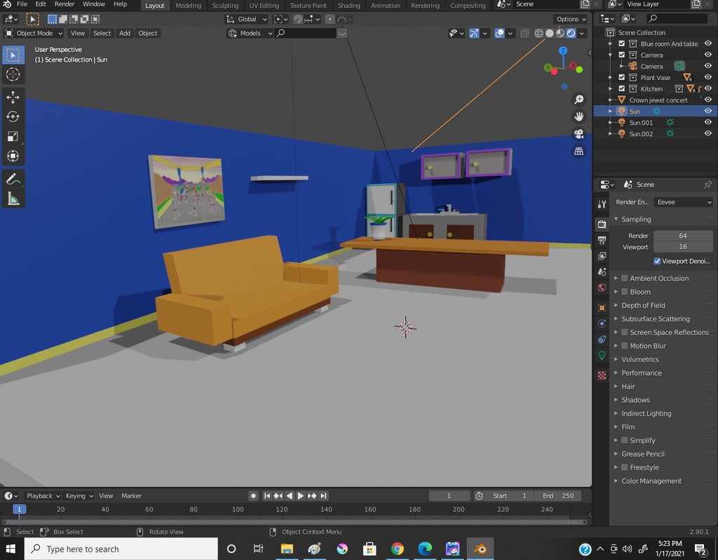Viewport: 718px width, 560px height.
Task: Expand the Depth of Field panel
Action: point(616,306)
